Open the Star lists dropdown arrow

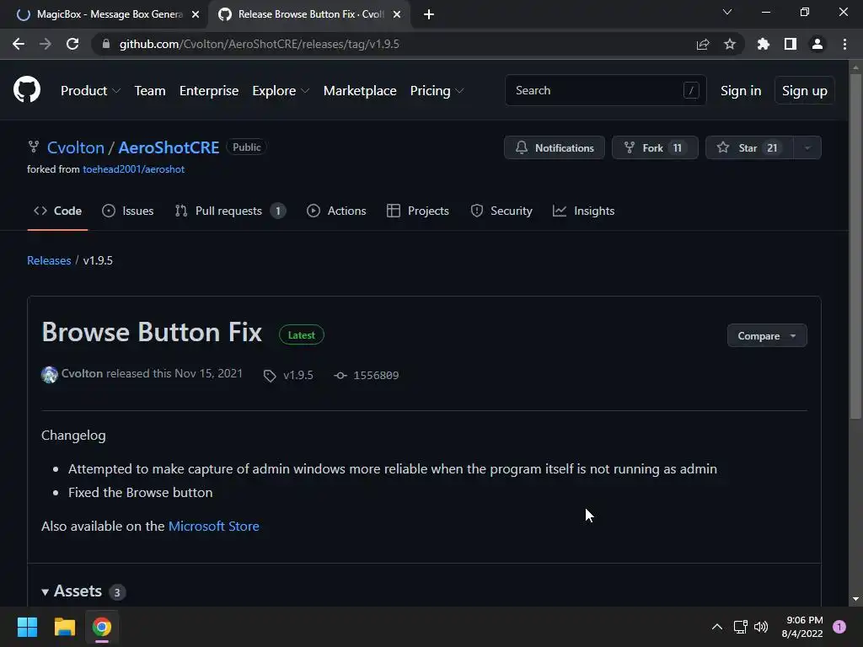pyautogui.click(x=807, y=148)
